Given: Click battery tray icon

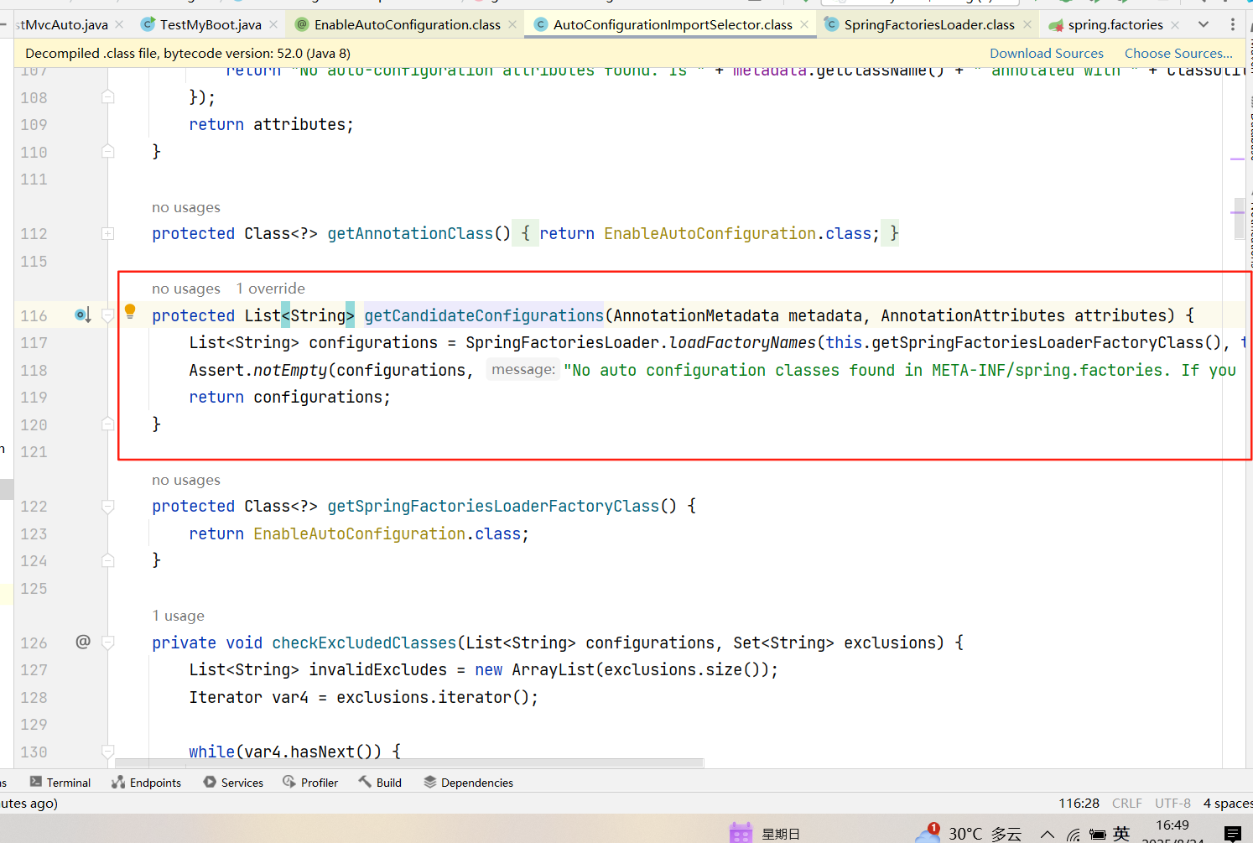Looking at the screenshot, I should 1097,834.
